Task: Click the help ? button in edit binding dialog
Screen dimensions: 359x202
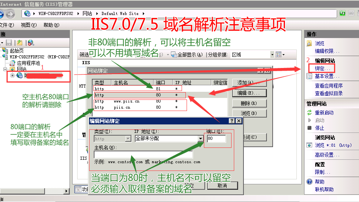Action: (x=232, y=121)
